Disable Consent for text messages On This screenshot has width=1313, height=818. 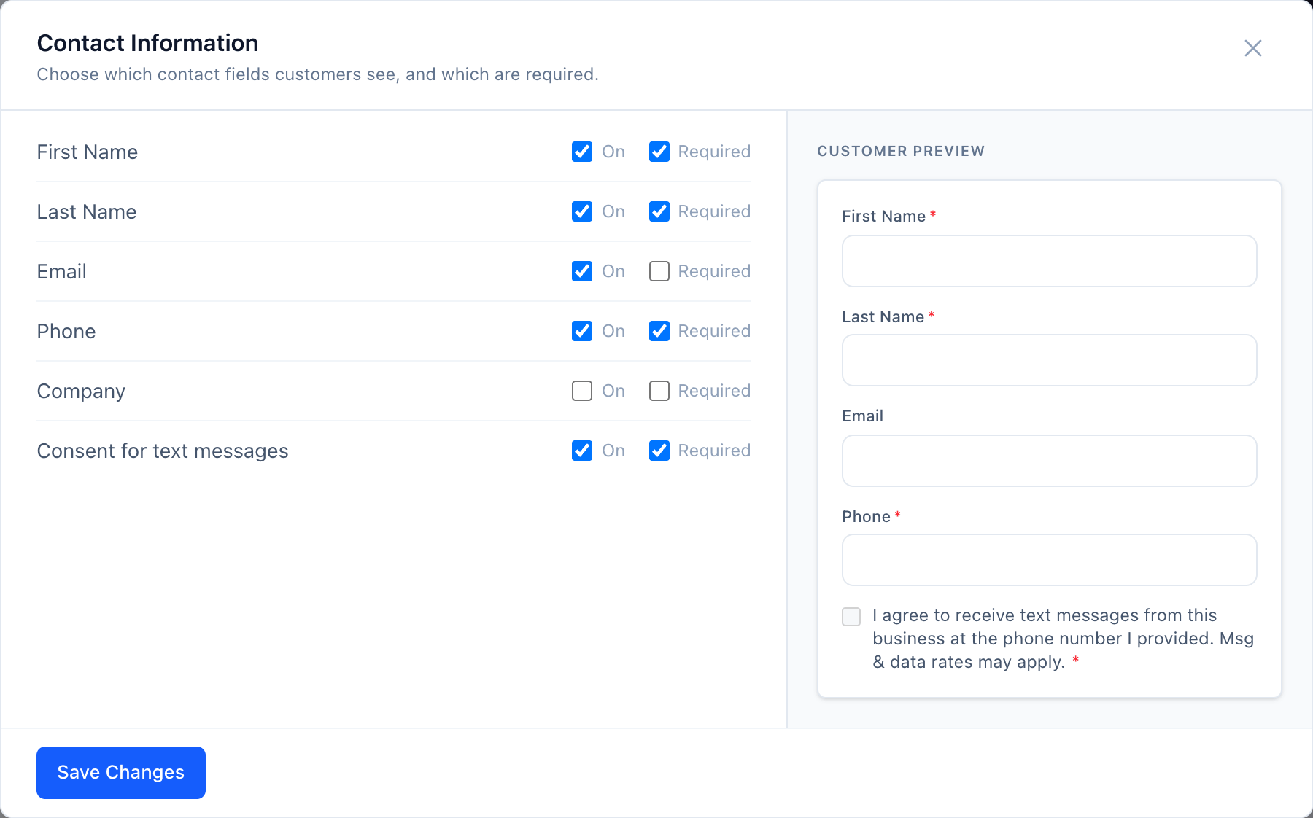[582, 451]
